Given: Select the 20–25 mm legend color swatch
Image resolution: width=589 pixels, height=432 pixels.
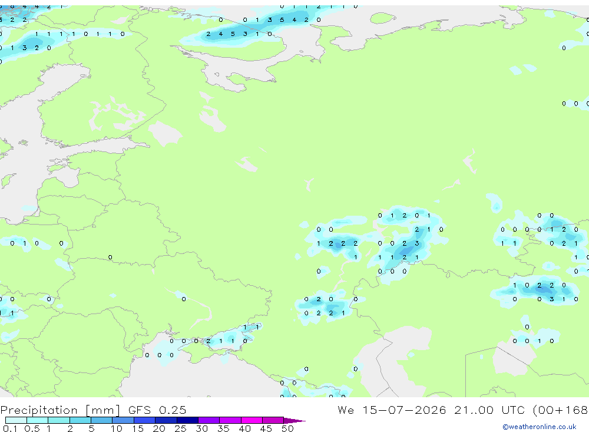Looking at the screenshot, I should [x=166, y=420].
